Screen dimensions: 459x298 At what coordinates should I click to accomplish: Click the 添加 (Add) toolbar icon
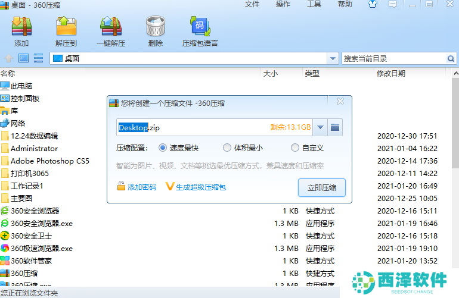click(21, 31)
